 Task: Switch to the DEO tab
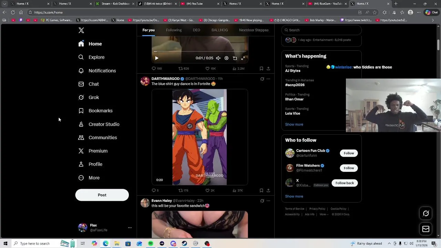click(196, 30)
